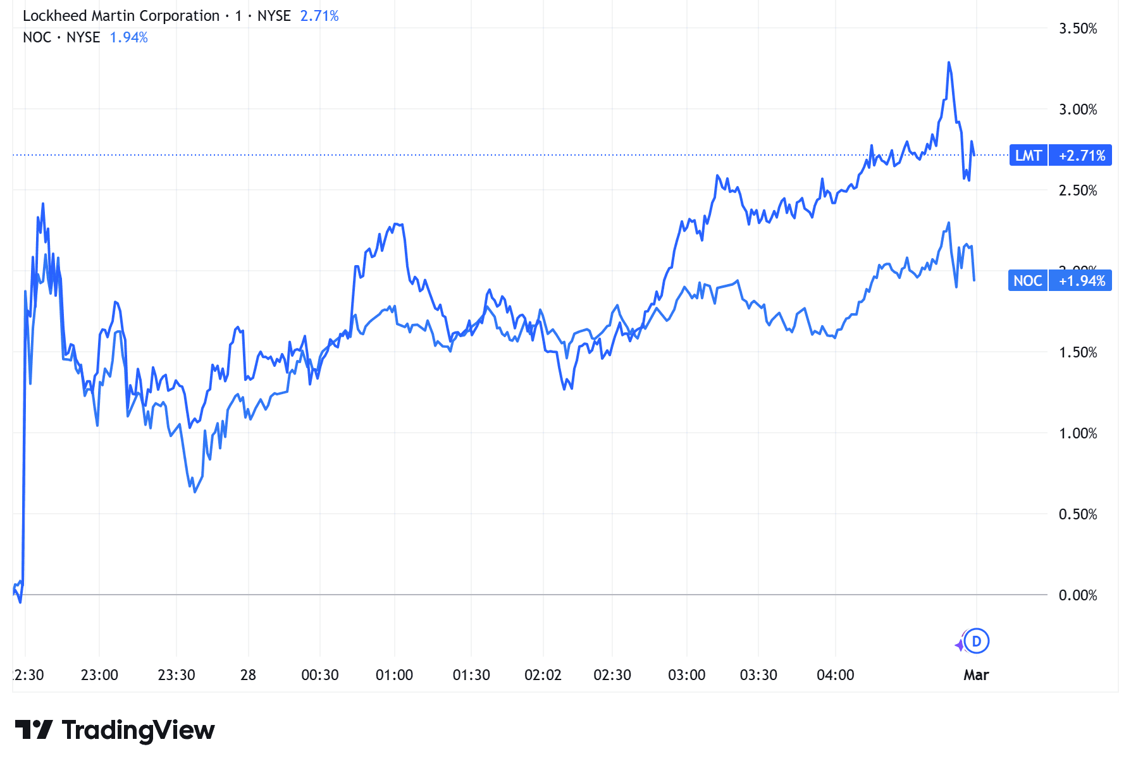
Task: Click the LMT price tag label
Action: click(1028, 156)
